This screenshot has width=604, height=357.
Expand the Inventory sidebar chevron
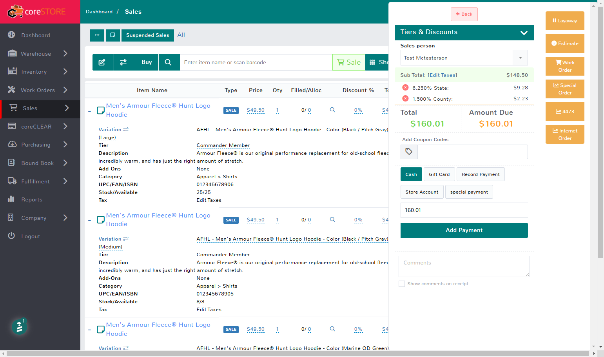[x=65, y=72]
